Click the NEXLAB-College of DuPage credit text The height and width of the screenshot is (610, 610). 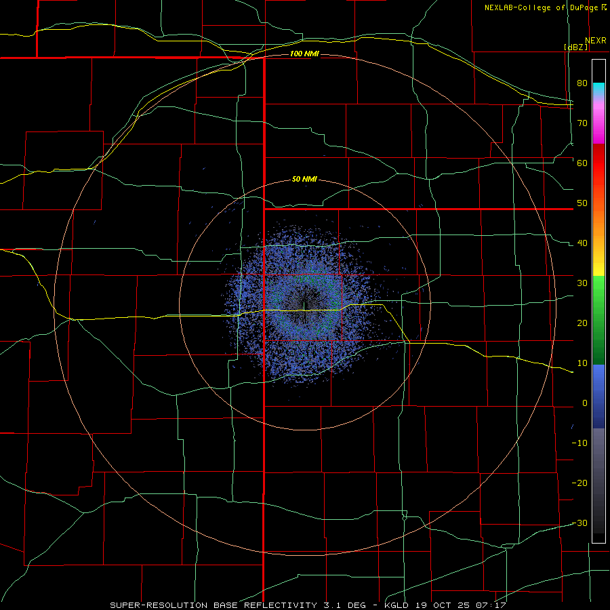(541, 7)
